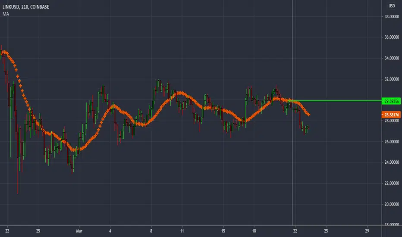402x237 pixels.
Task: Click the 34.00000 price axis label
Action: tap(392, 58)
